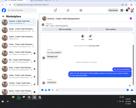Open Lethea conversation
The image size is (136, 108).
coord(18,38)
